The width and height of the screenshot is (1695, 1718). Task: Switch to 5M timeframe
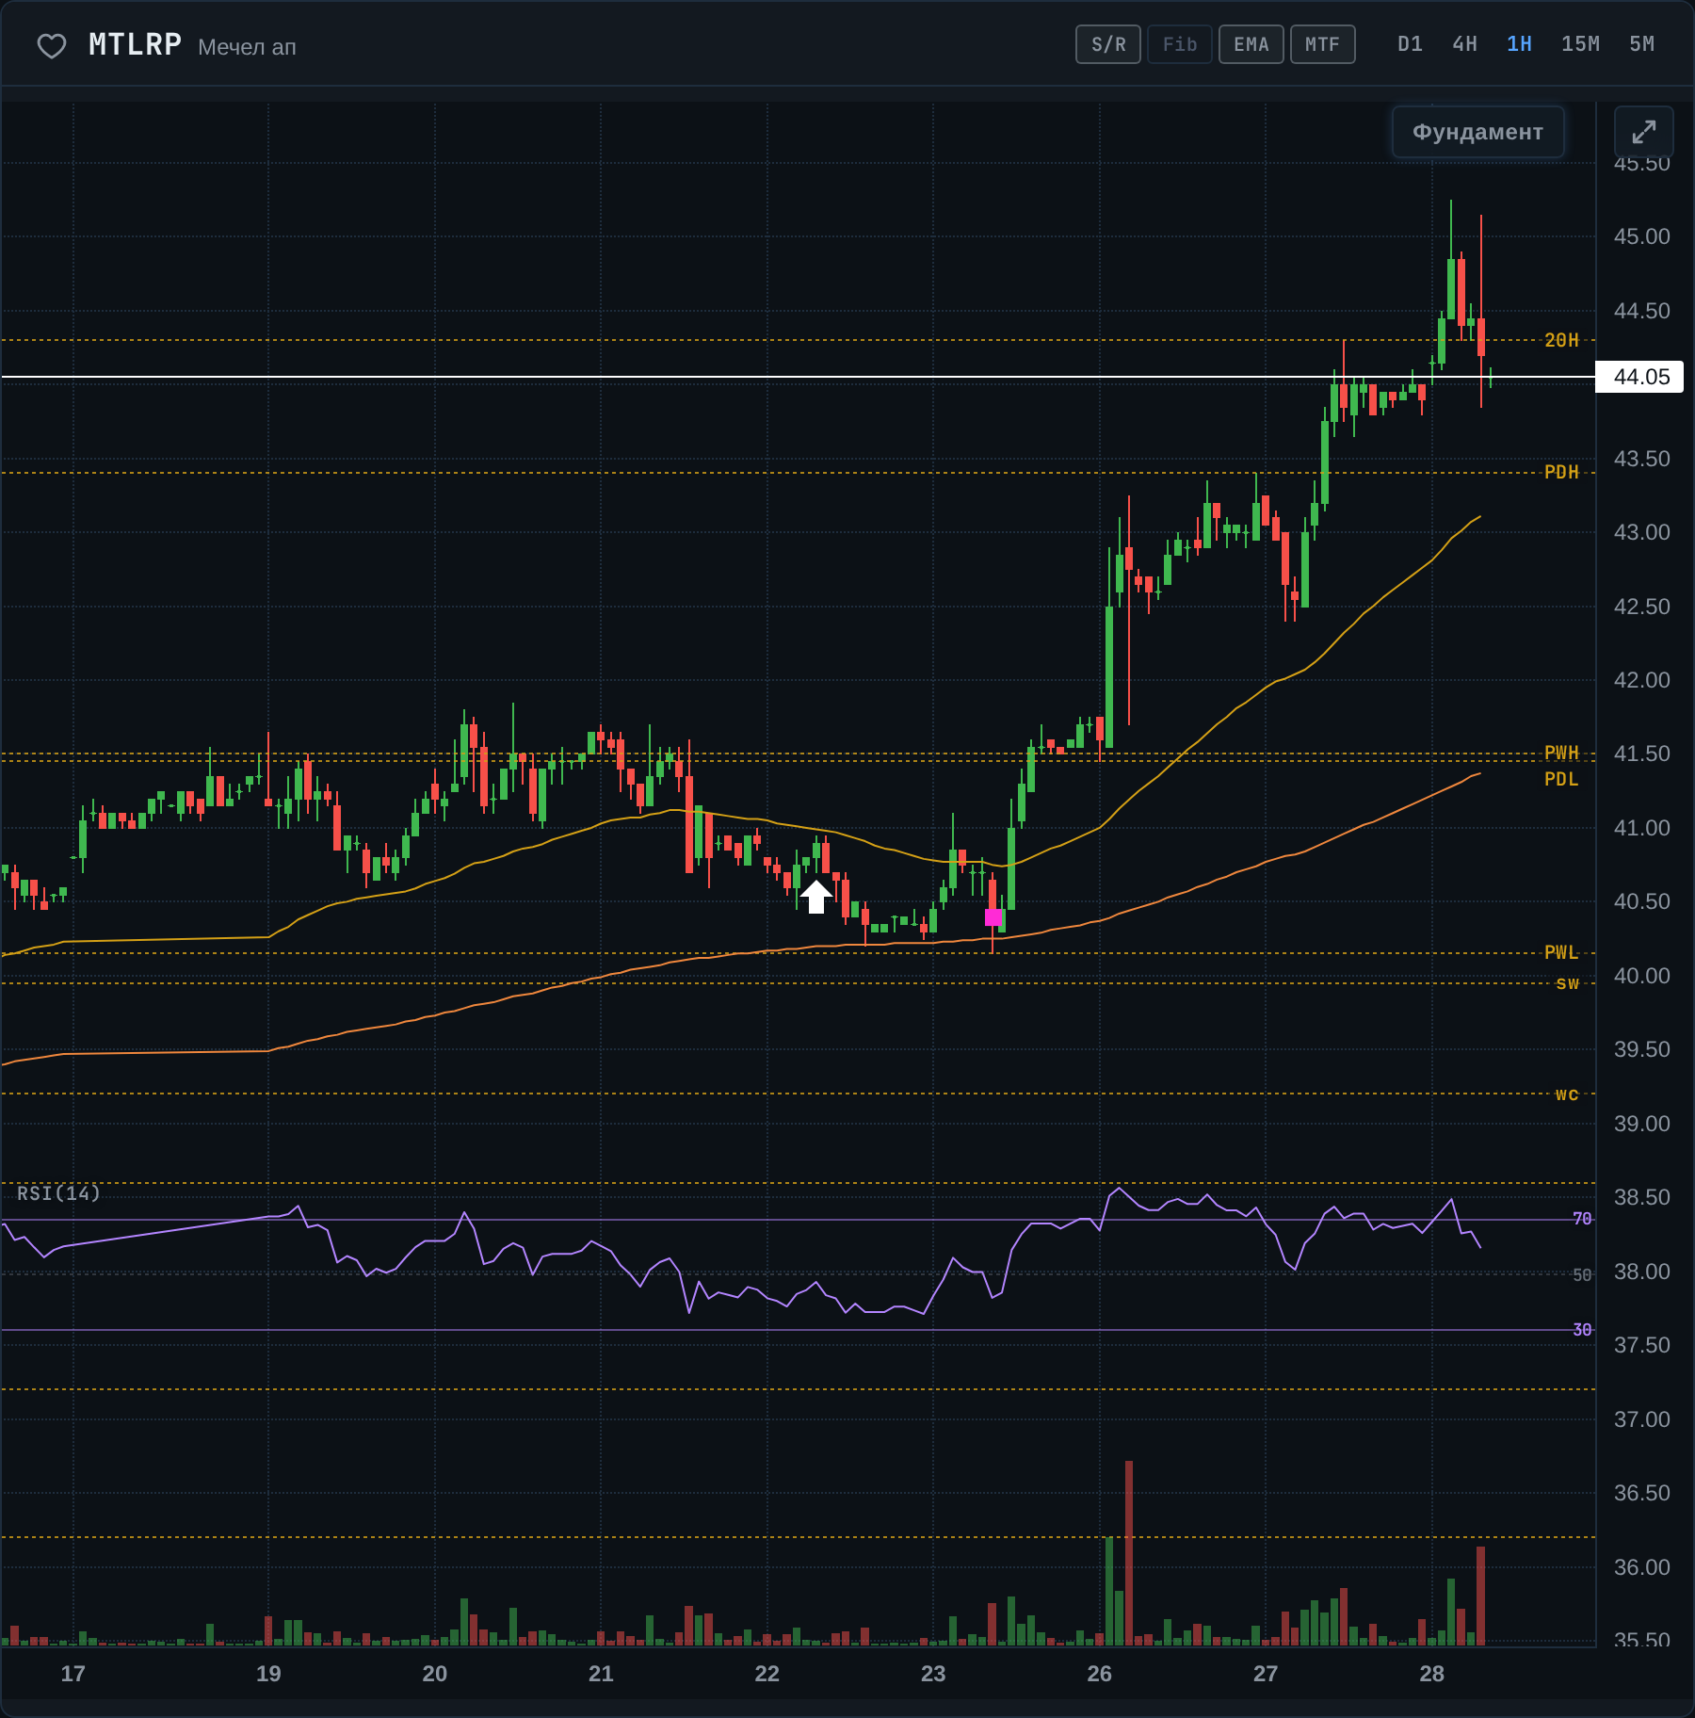coord(1641,44)
